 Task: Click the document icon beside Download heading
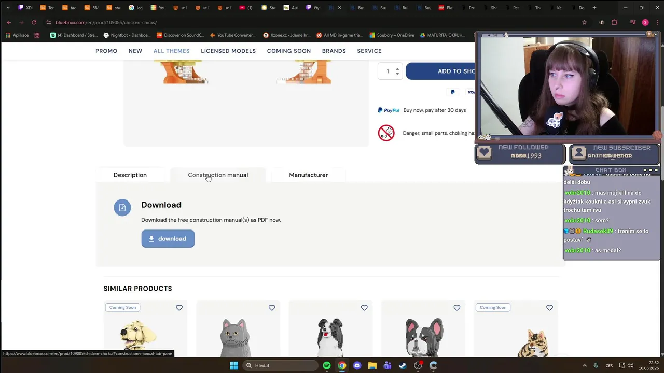tap(122, 208)
